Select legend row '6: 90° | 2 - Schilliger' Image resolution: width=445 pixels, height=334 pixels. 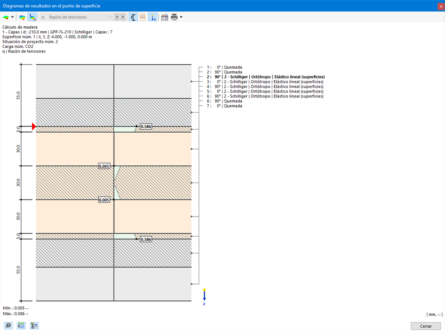[x=265, y=96]
